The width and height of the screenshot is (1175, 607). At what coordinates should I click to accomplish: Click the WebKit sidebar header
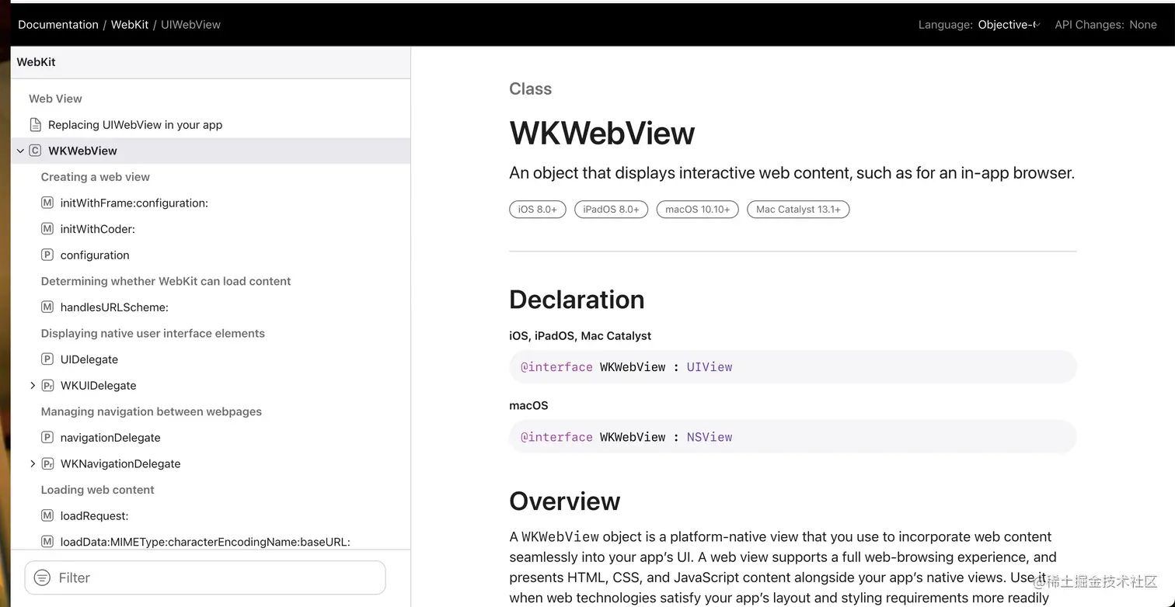coord(36,62)
